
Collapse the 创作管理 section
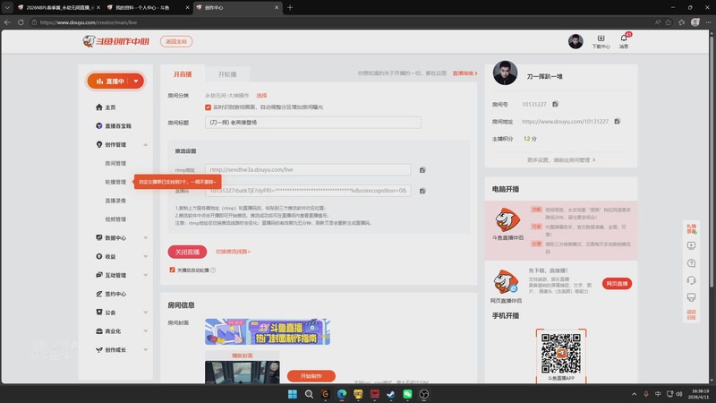point(145,145)
